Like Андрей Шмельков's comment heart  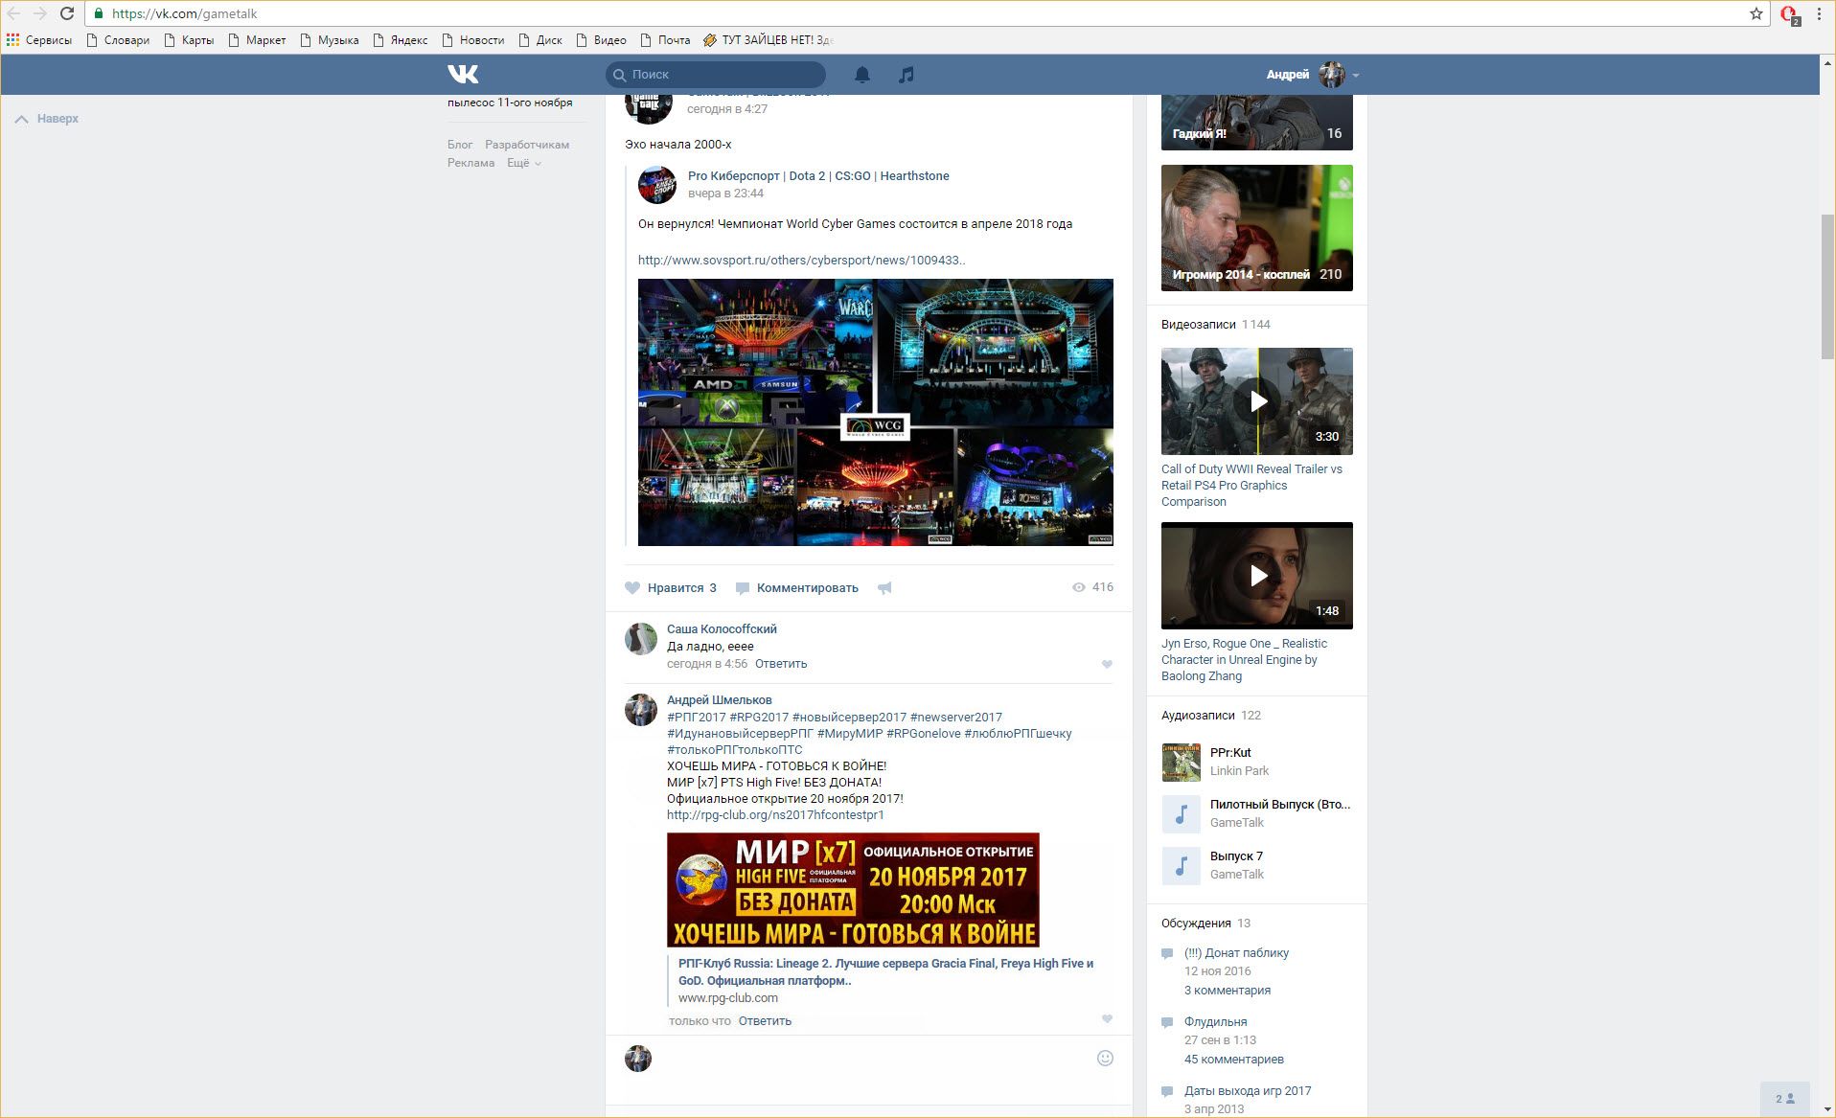coord(1107,1019)
